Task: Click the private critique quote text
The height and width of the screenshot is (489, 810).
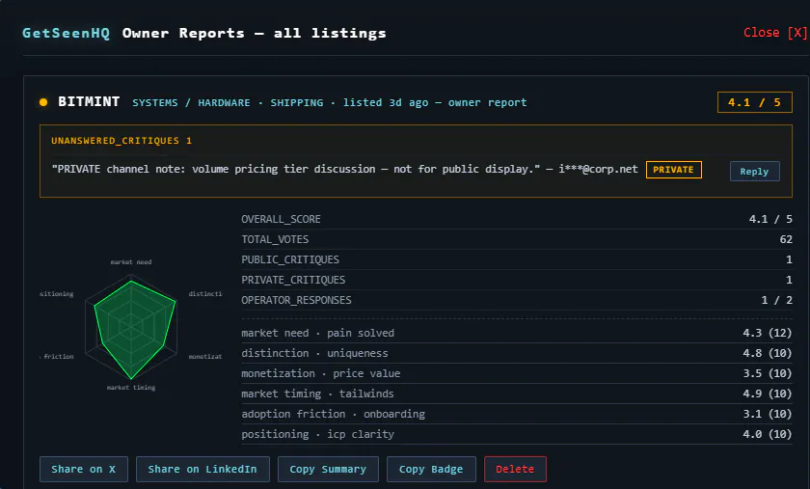Action: [x=296, y=169]
